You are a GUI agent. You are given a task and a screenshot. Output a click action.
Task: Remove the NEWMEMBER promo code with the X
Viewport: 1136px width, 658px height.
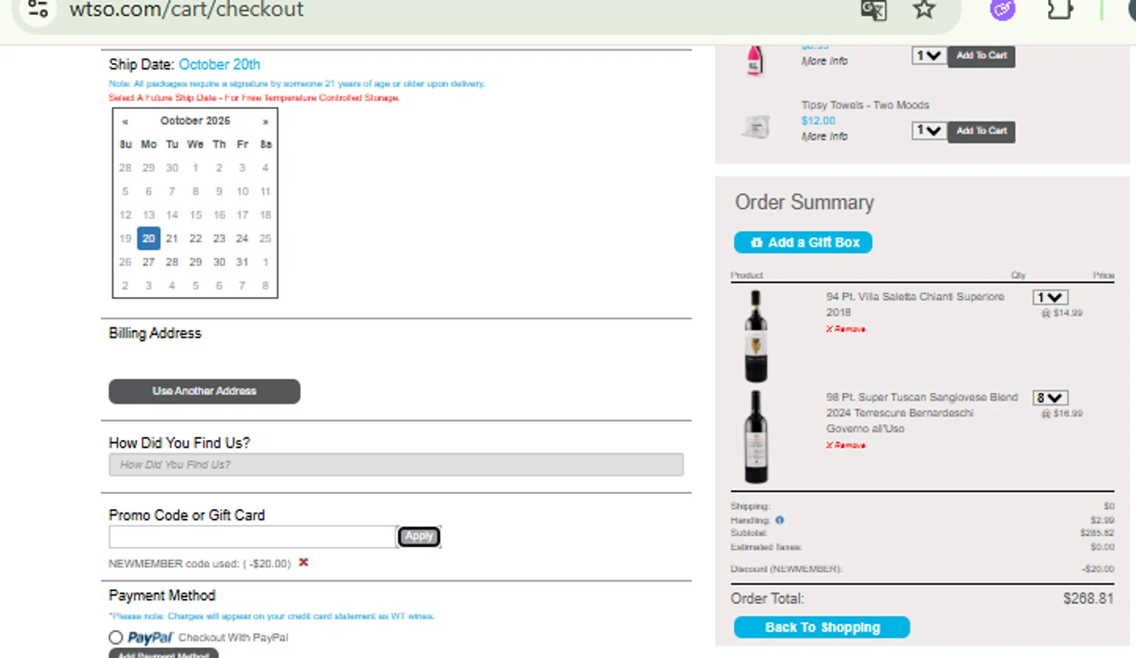point(304,563)
